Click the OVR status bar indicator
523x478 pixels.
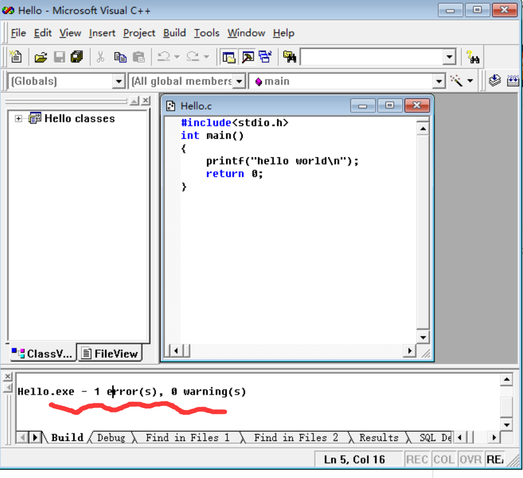tap(470, 460)
